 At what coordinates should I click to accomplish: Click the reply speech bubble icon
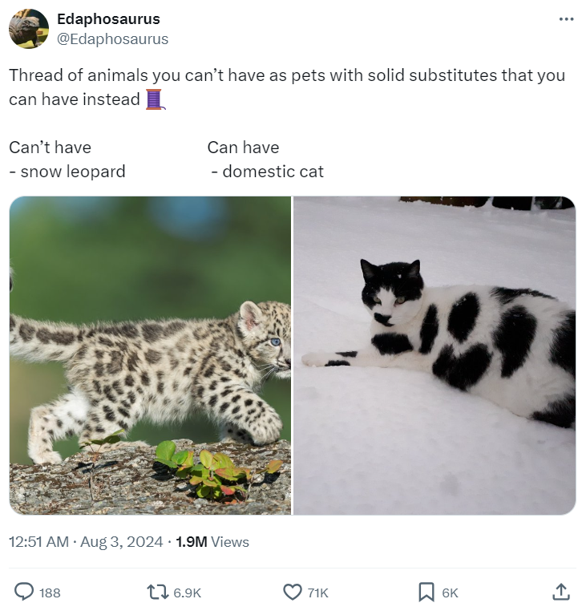[25, 592]
